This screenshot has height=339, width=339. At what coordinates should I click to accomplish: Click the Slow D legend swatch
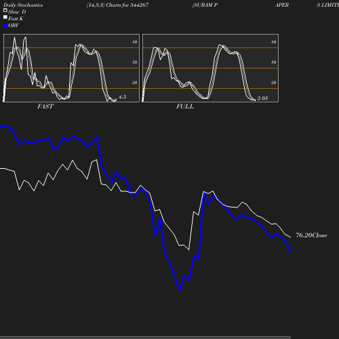(5, 10)
